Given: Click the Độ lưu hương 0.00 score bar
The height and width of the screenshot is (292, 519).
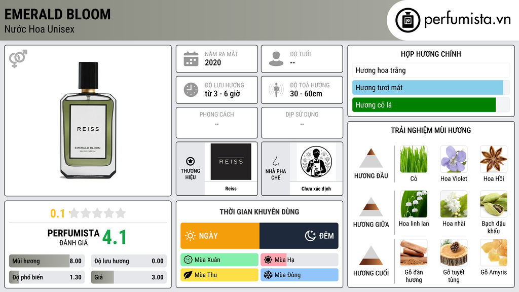Looking at the screenshot, I should 129,261.
